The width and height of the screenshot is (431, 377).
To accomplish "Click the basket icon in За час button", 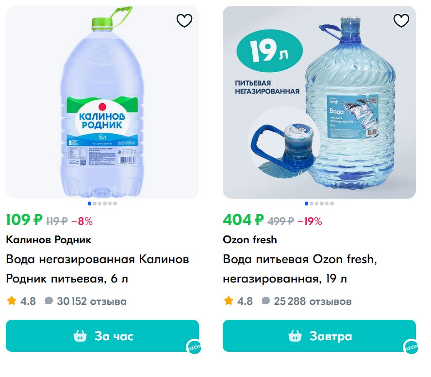I will point(80,336).
